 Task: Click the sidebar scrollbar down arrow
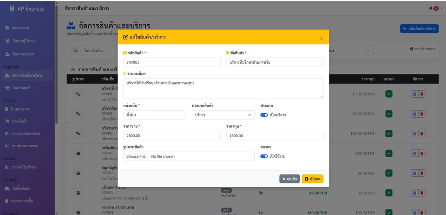[56, 213]
